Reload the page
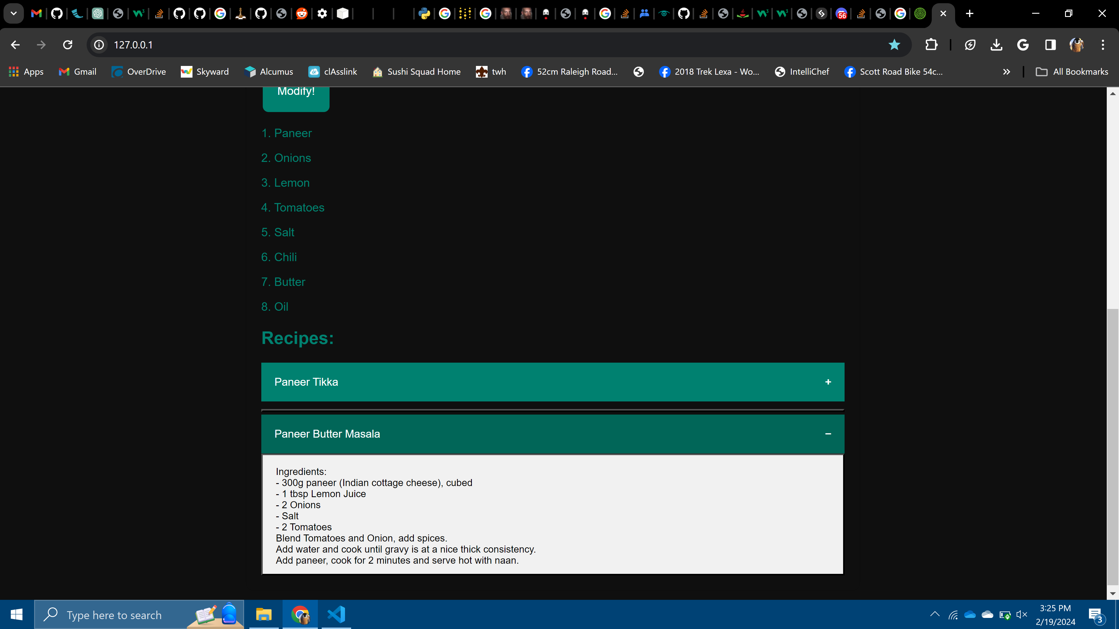 [68, 45]
